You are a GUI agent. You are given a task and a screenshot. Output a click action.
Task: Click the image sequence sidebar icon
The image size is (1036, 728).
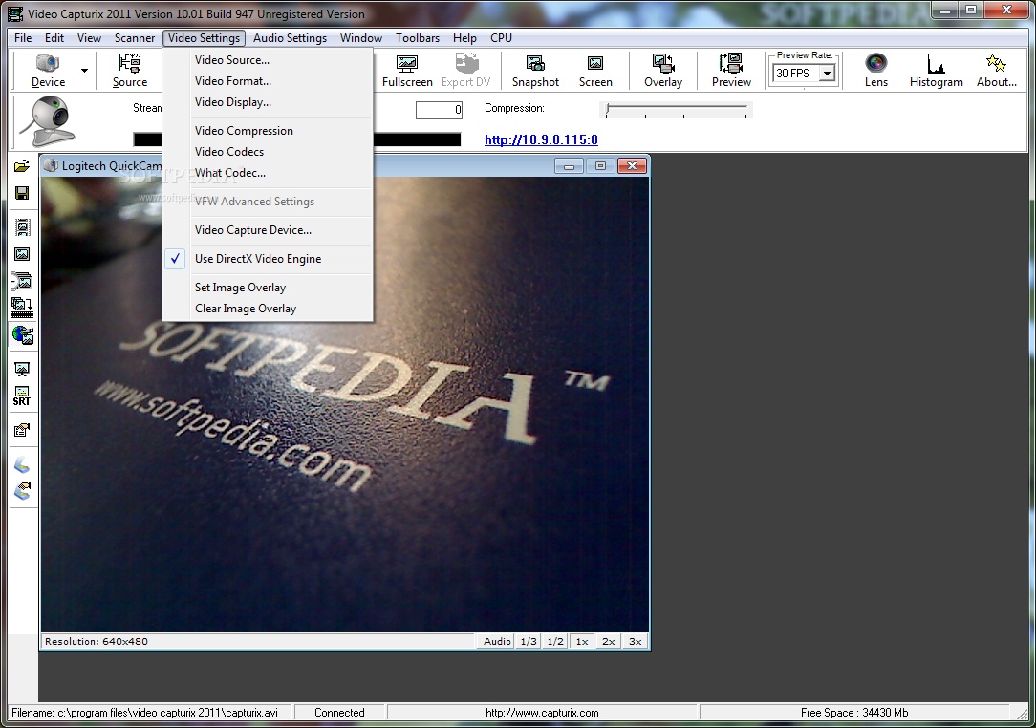pyautogui.click(x=22, y=282)
